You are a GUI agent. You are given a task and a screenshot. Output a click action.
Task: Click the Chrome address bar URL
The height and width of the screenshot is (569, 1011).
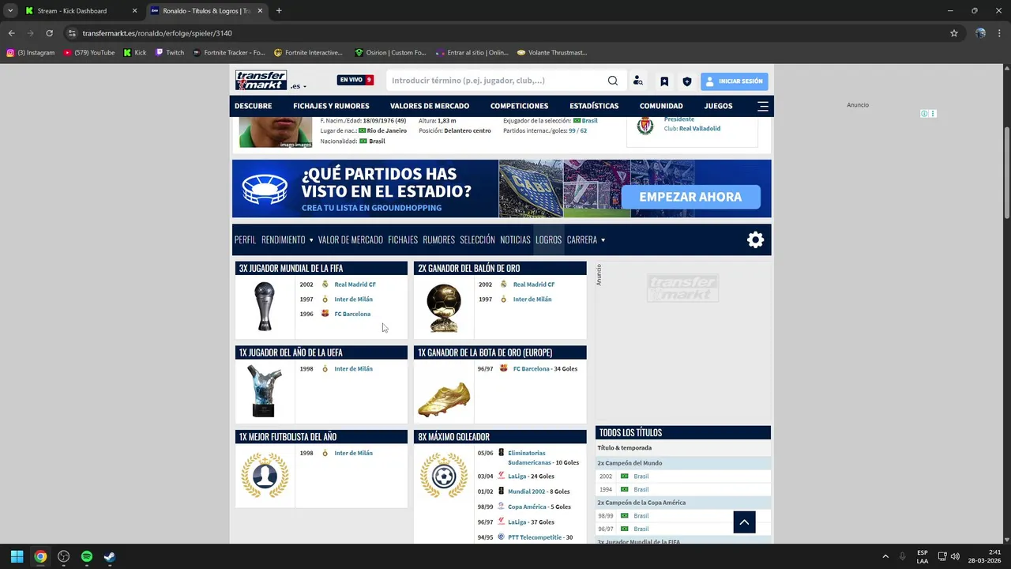tap(157, 33)
